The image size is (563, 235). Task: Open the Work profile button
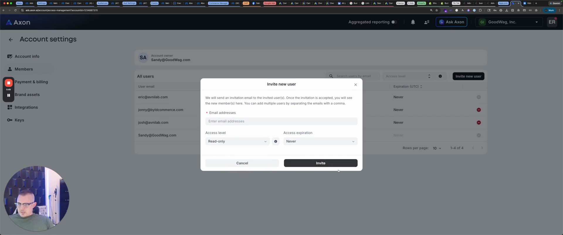click(x=550, y=10)
